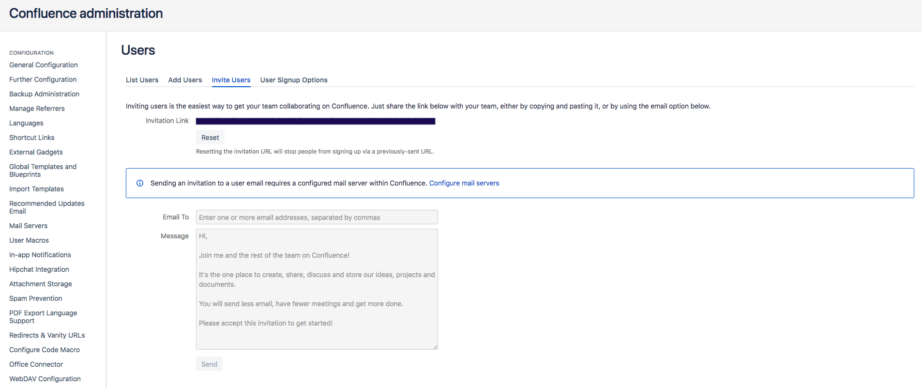Go to Backup Administration

[45, 94]
